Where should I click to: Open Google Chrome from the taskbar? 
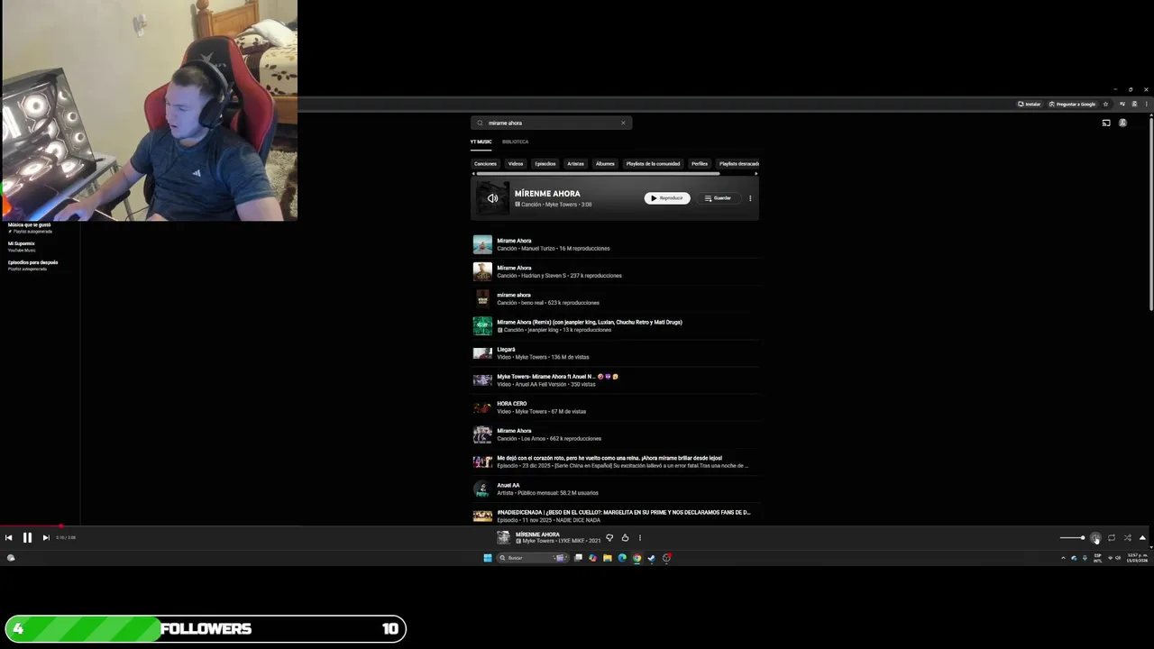pyautogui.click(x=637, y=558)
